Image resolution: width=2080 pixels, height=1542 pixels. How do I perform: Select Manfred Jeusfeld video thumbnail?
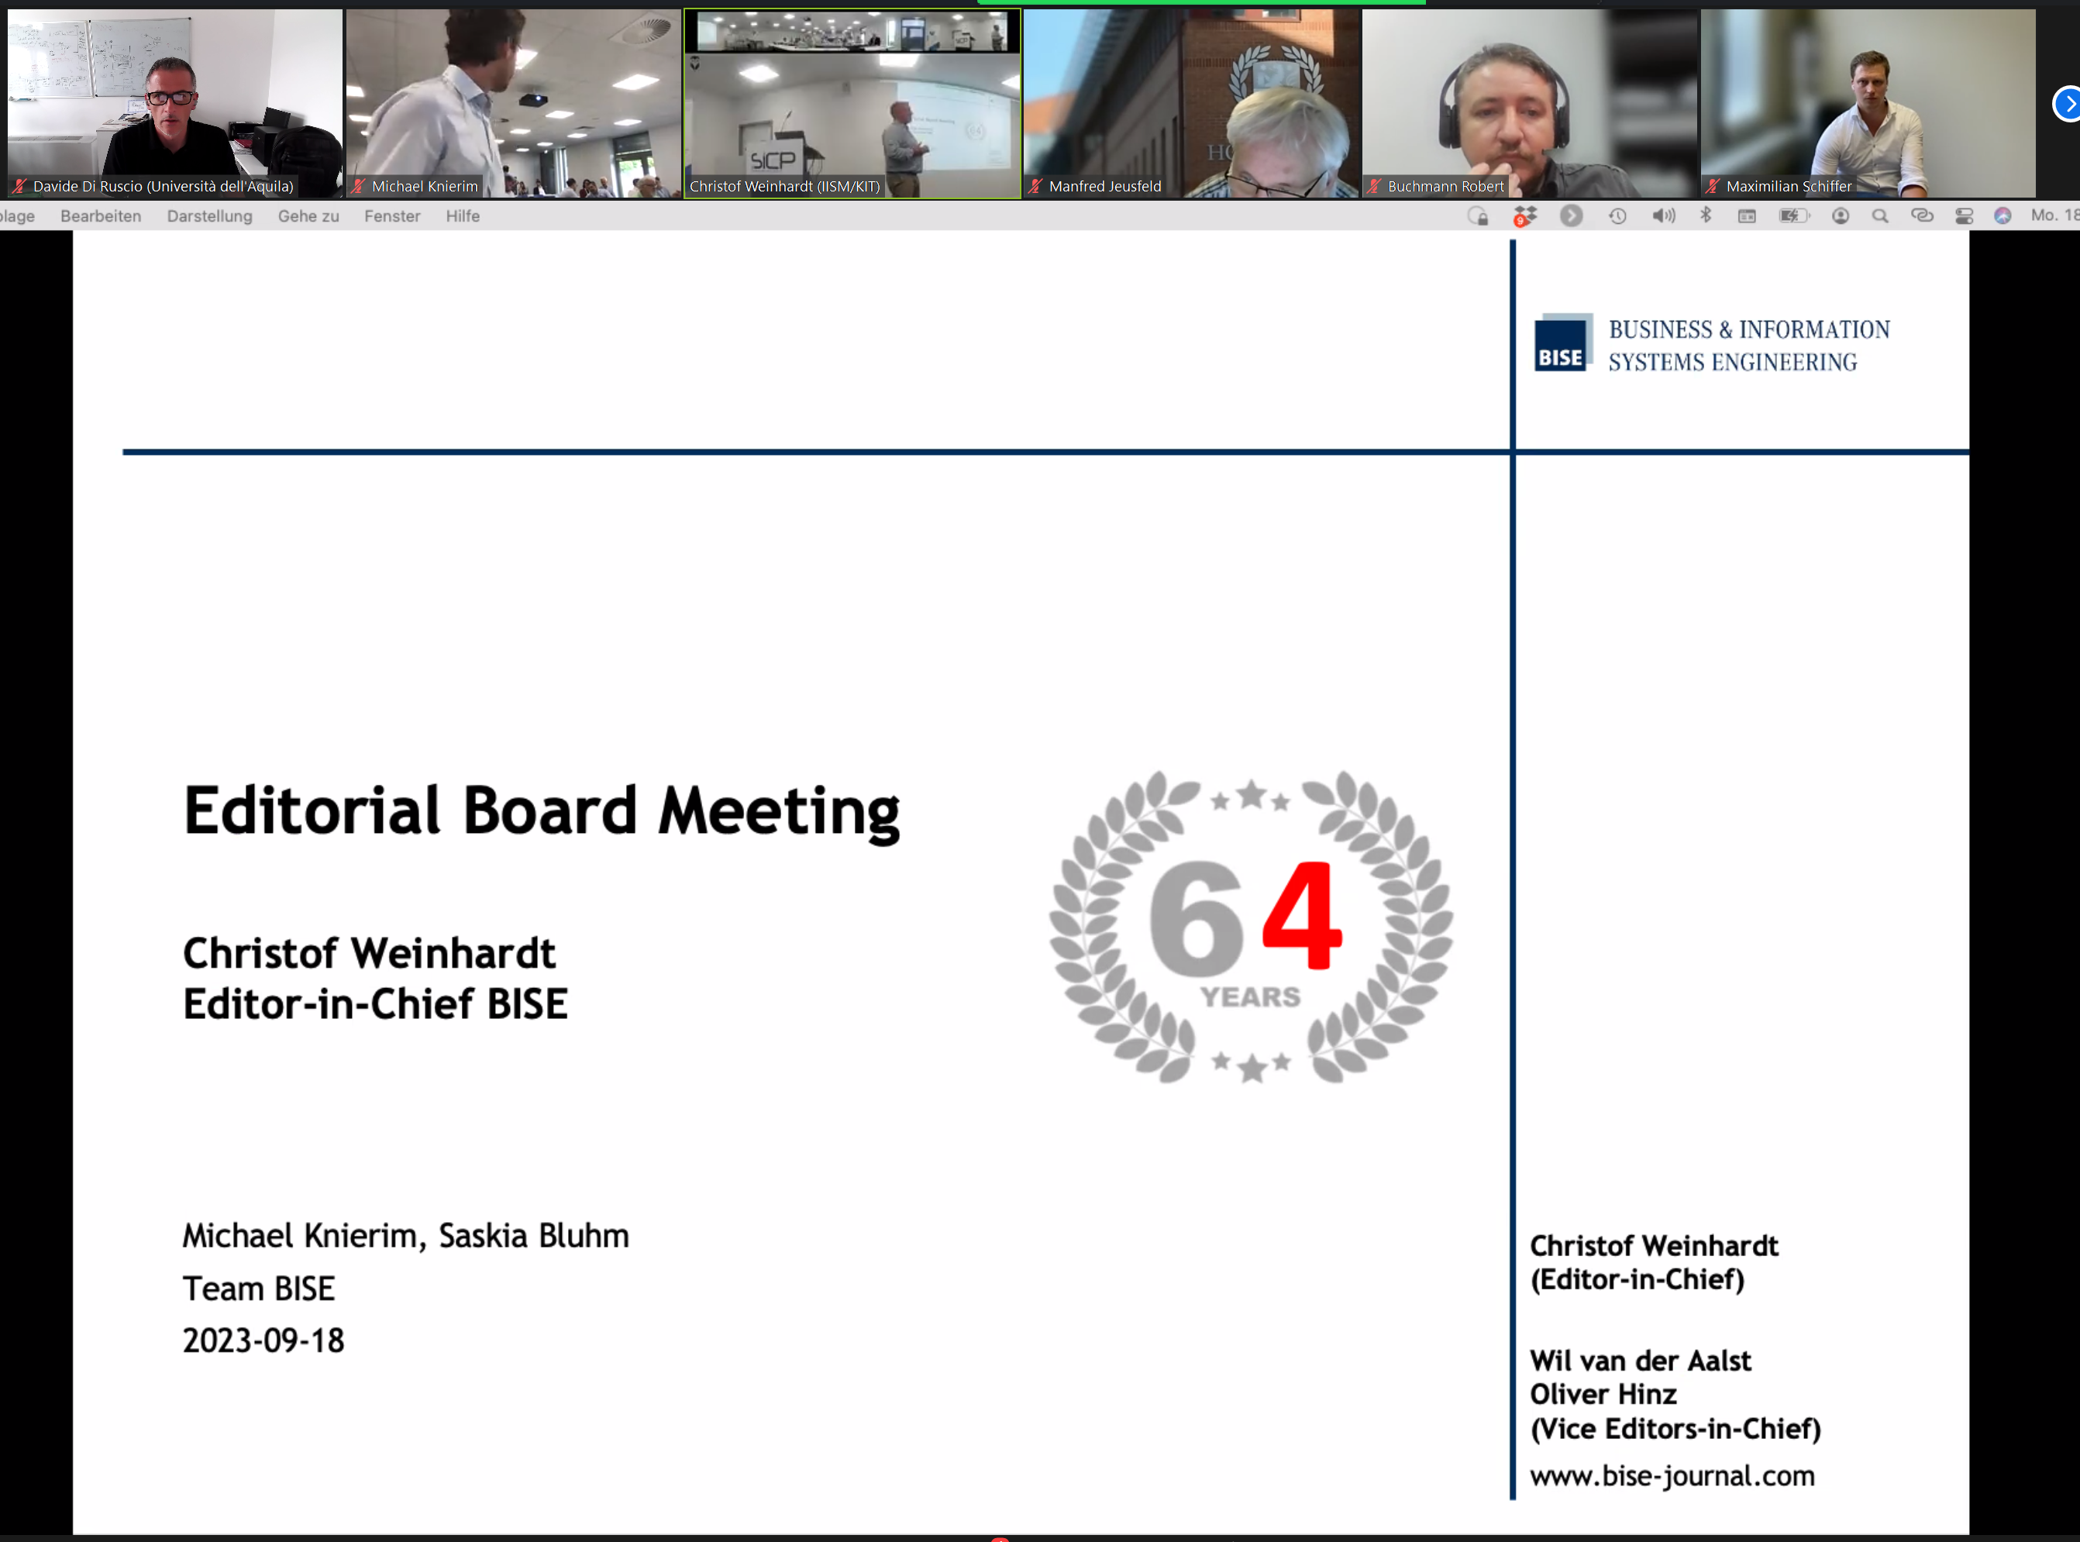tap(1191, 103)
